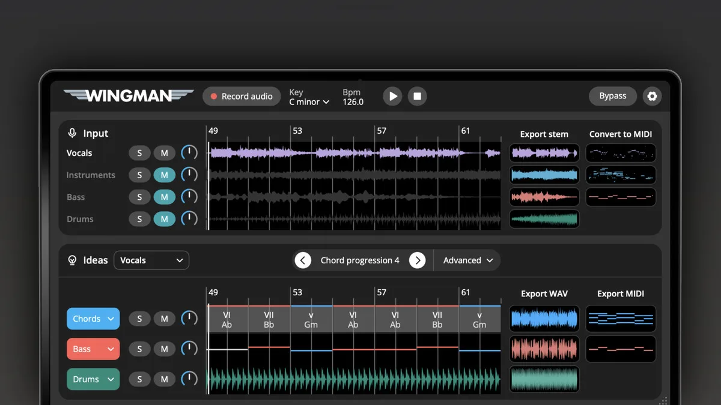
Task: Click the Vocals input volume knob
Action: point(189,153)
